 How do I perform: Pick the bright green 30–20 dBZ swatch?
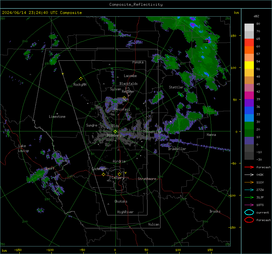[x=249, y=126]
